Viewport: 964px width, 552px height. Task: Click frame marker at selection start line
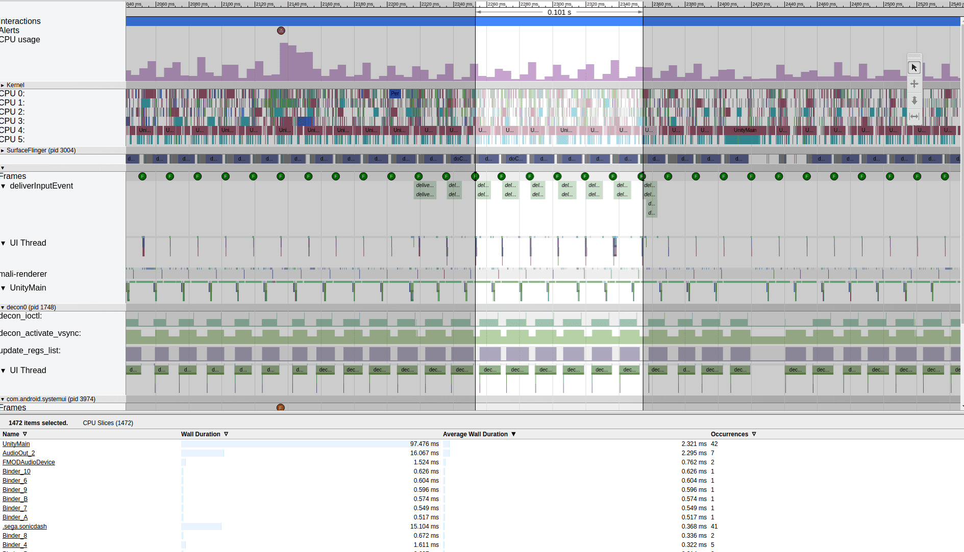click(475, 176)
